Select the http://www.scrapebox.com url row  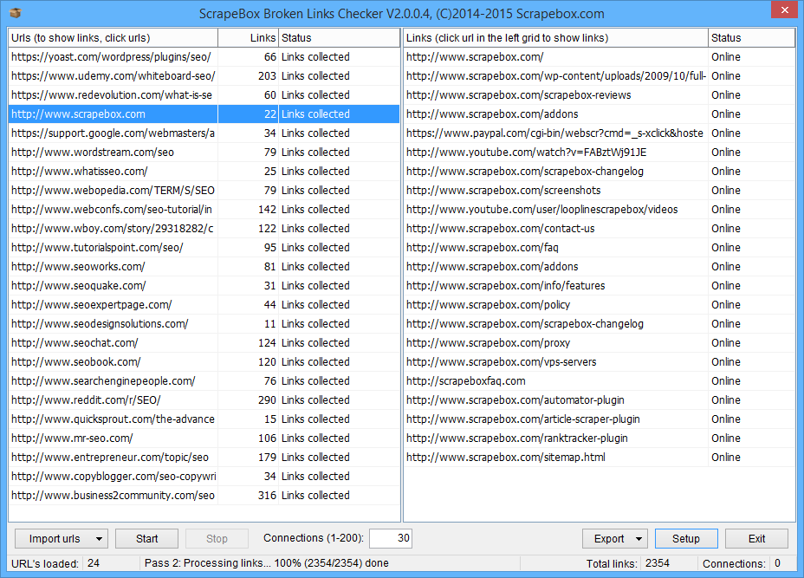(204, 114)
